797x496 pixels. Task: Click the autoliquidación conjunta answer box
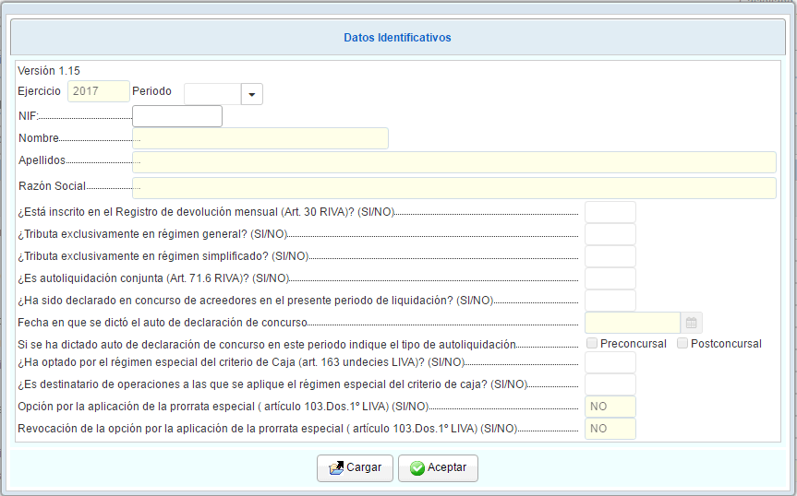610,278
